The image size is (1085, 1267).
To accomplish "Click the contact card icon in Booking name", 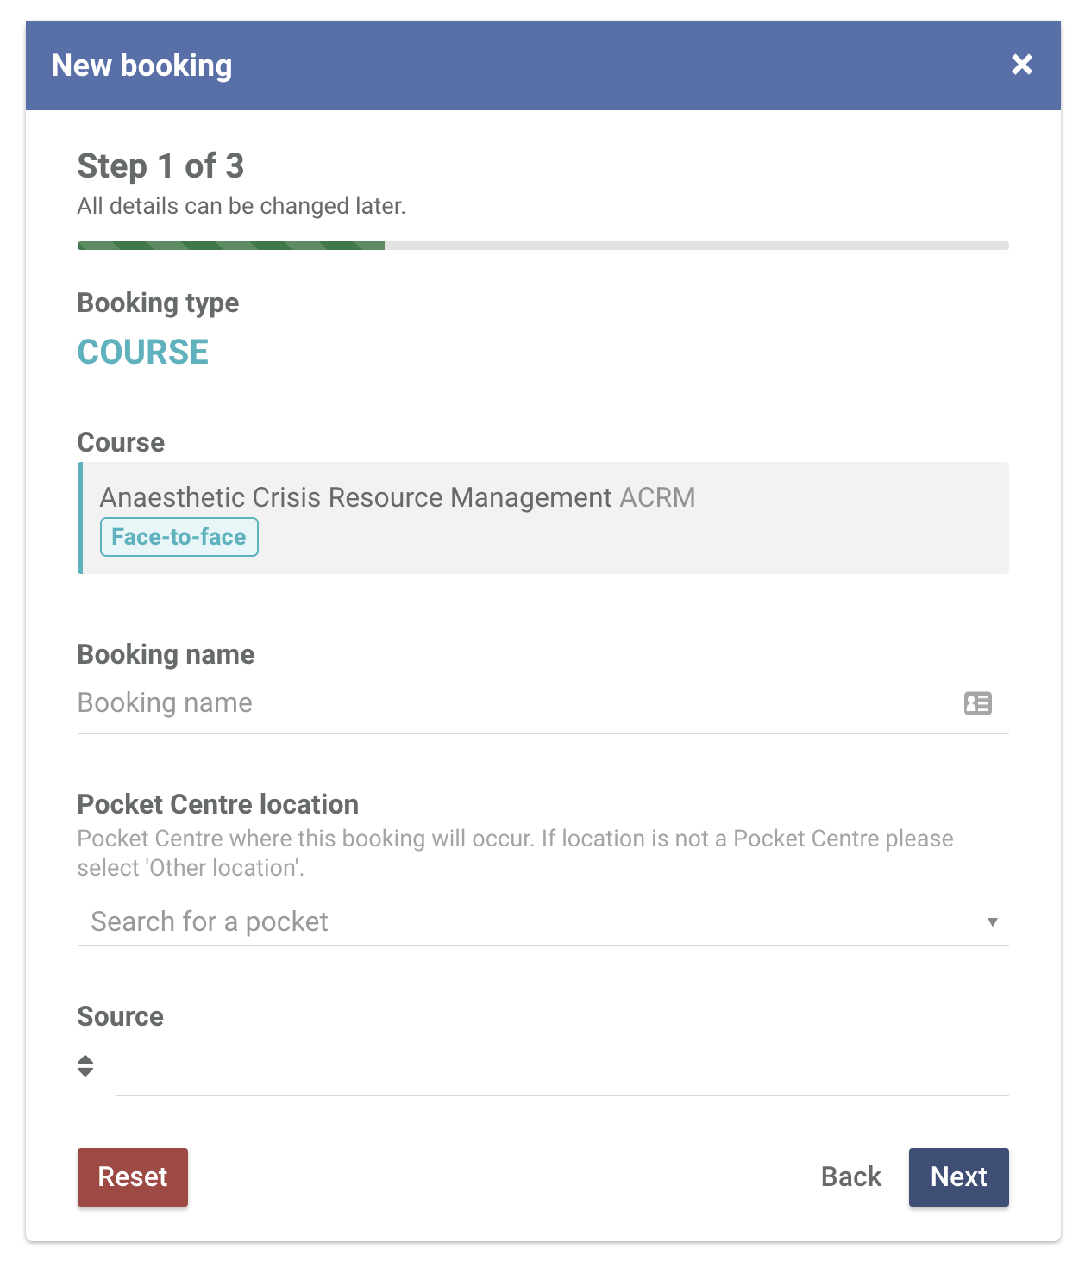I will click(x=977, y=703).
